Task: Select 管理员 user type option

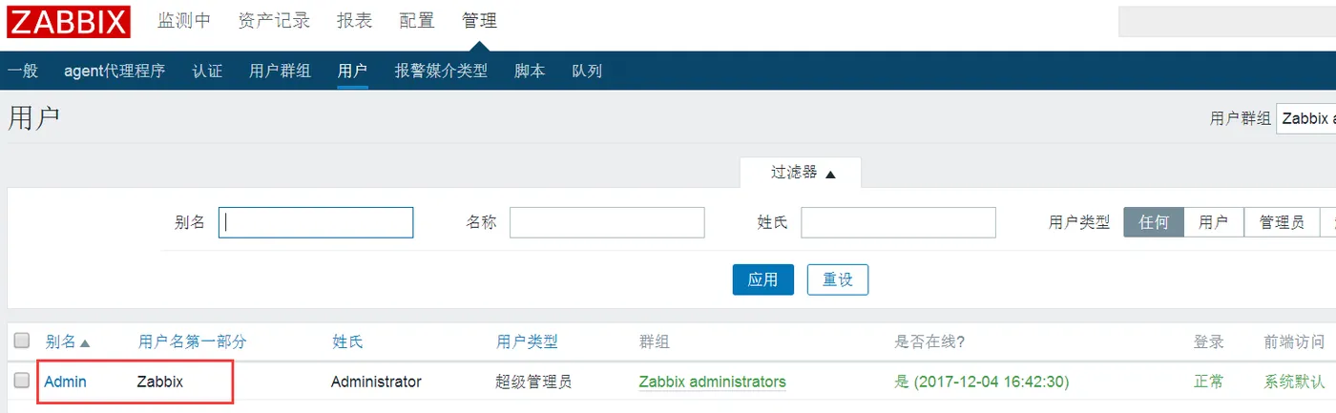Action: tap(1281, 222)
